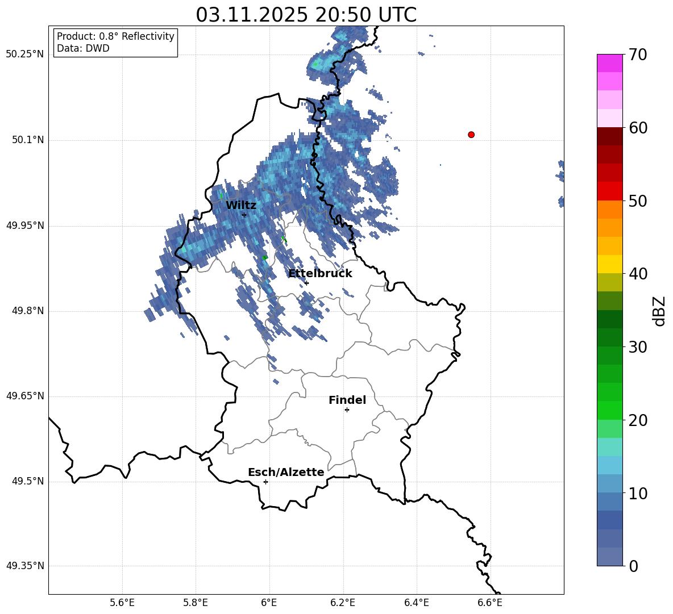Click 'Product: 0.8° Reflectivity' text

point(115,36)
